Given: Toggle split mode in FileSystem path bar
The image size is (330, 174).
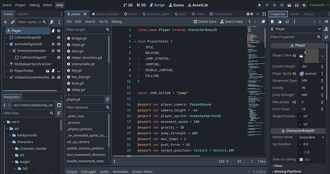Looking at the screenshot, I should (59, 105).
